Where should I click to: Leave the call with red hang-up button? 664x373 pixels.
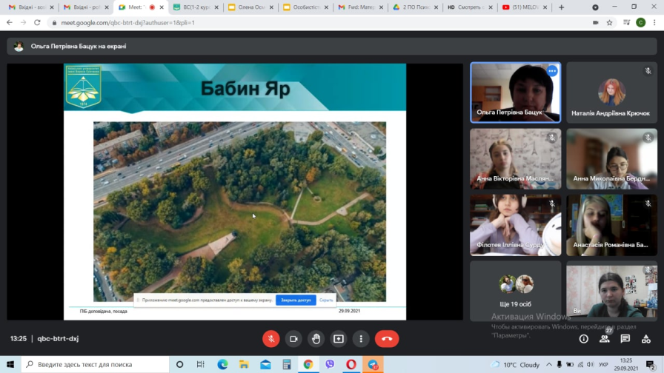tap(386, 339)
